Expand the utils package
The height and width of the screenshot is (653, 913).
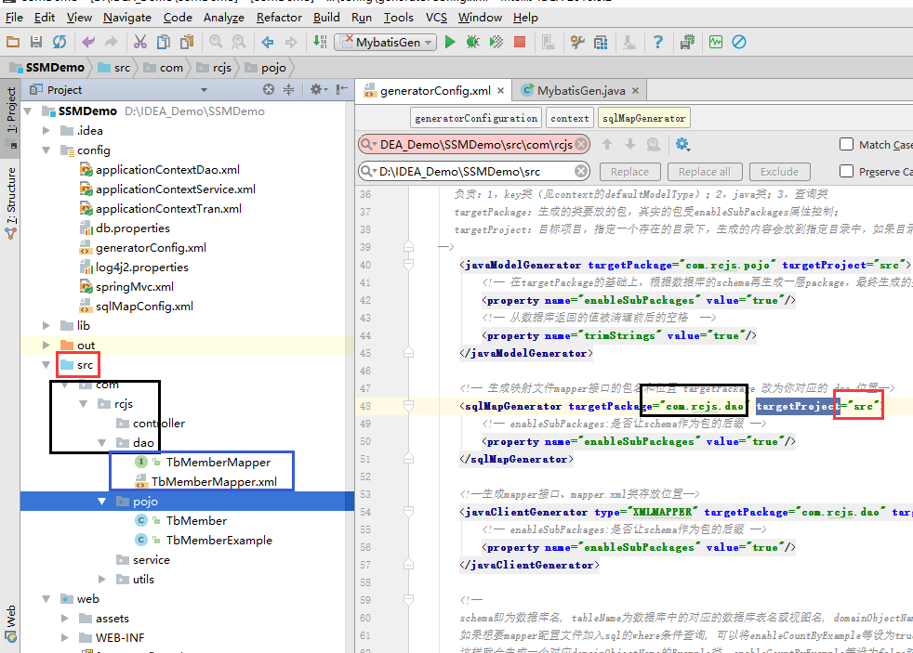click(102, 579)
